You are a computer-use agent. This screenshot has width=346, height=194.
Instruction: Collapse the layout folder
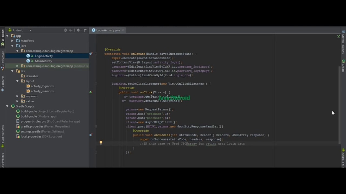click(x=17, y=81)
